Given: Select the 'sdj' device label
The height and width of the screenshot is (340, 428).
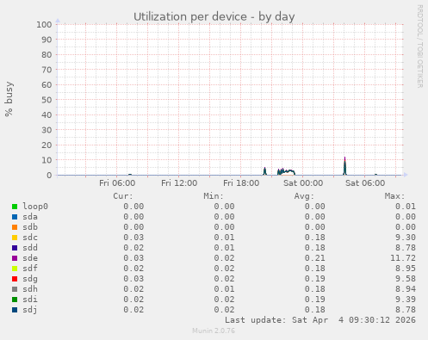Looking at the screenshot, I should pyautogui.click(x=30, y=310).
